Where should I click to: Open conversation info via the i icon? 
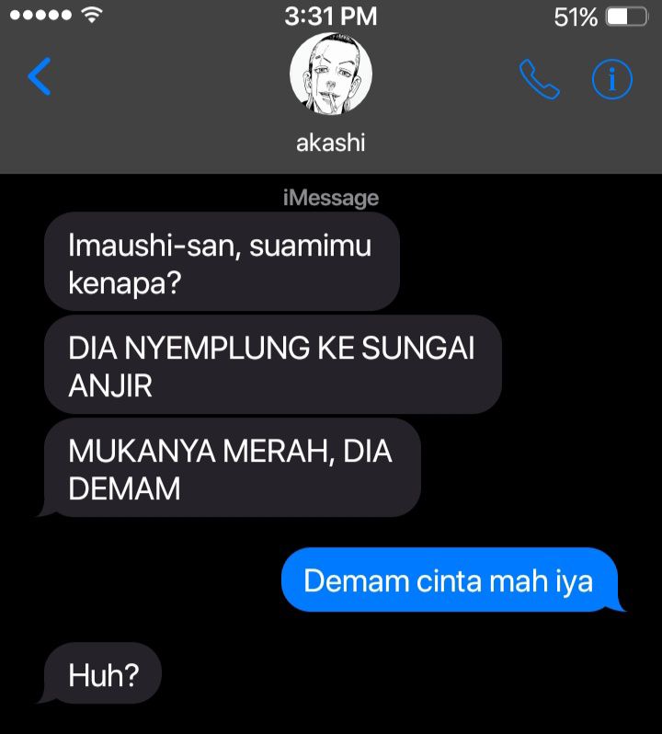click(x=612, y=79)
